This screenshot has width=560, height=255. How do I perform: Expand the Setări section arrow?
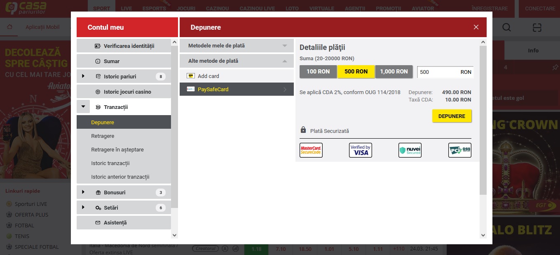(x=83, y=208)
